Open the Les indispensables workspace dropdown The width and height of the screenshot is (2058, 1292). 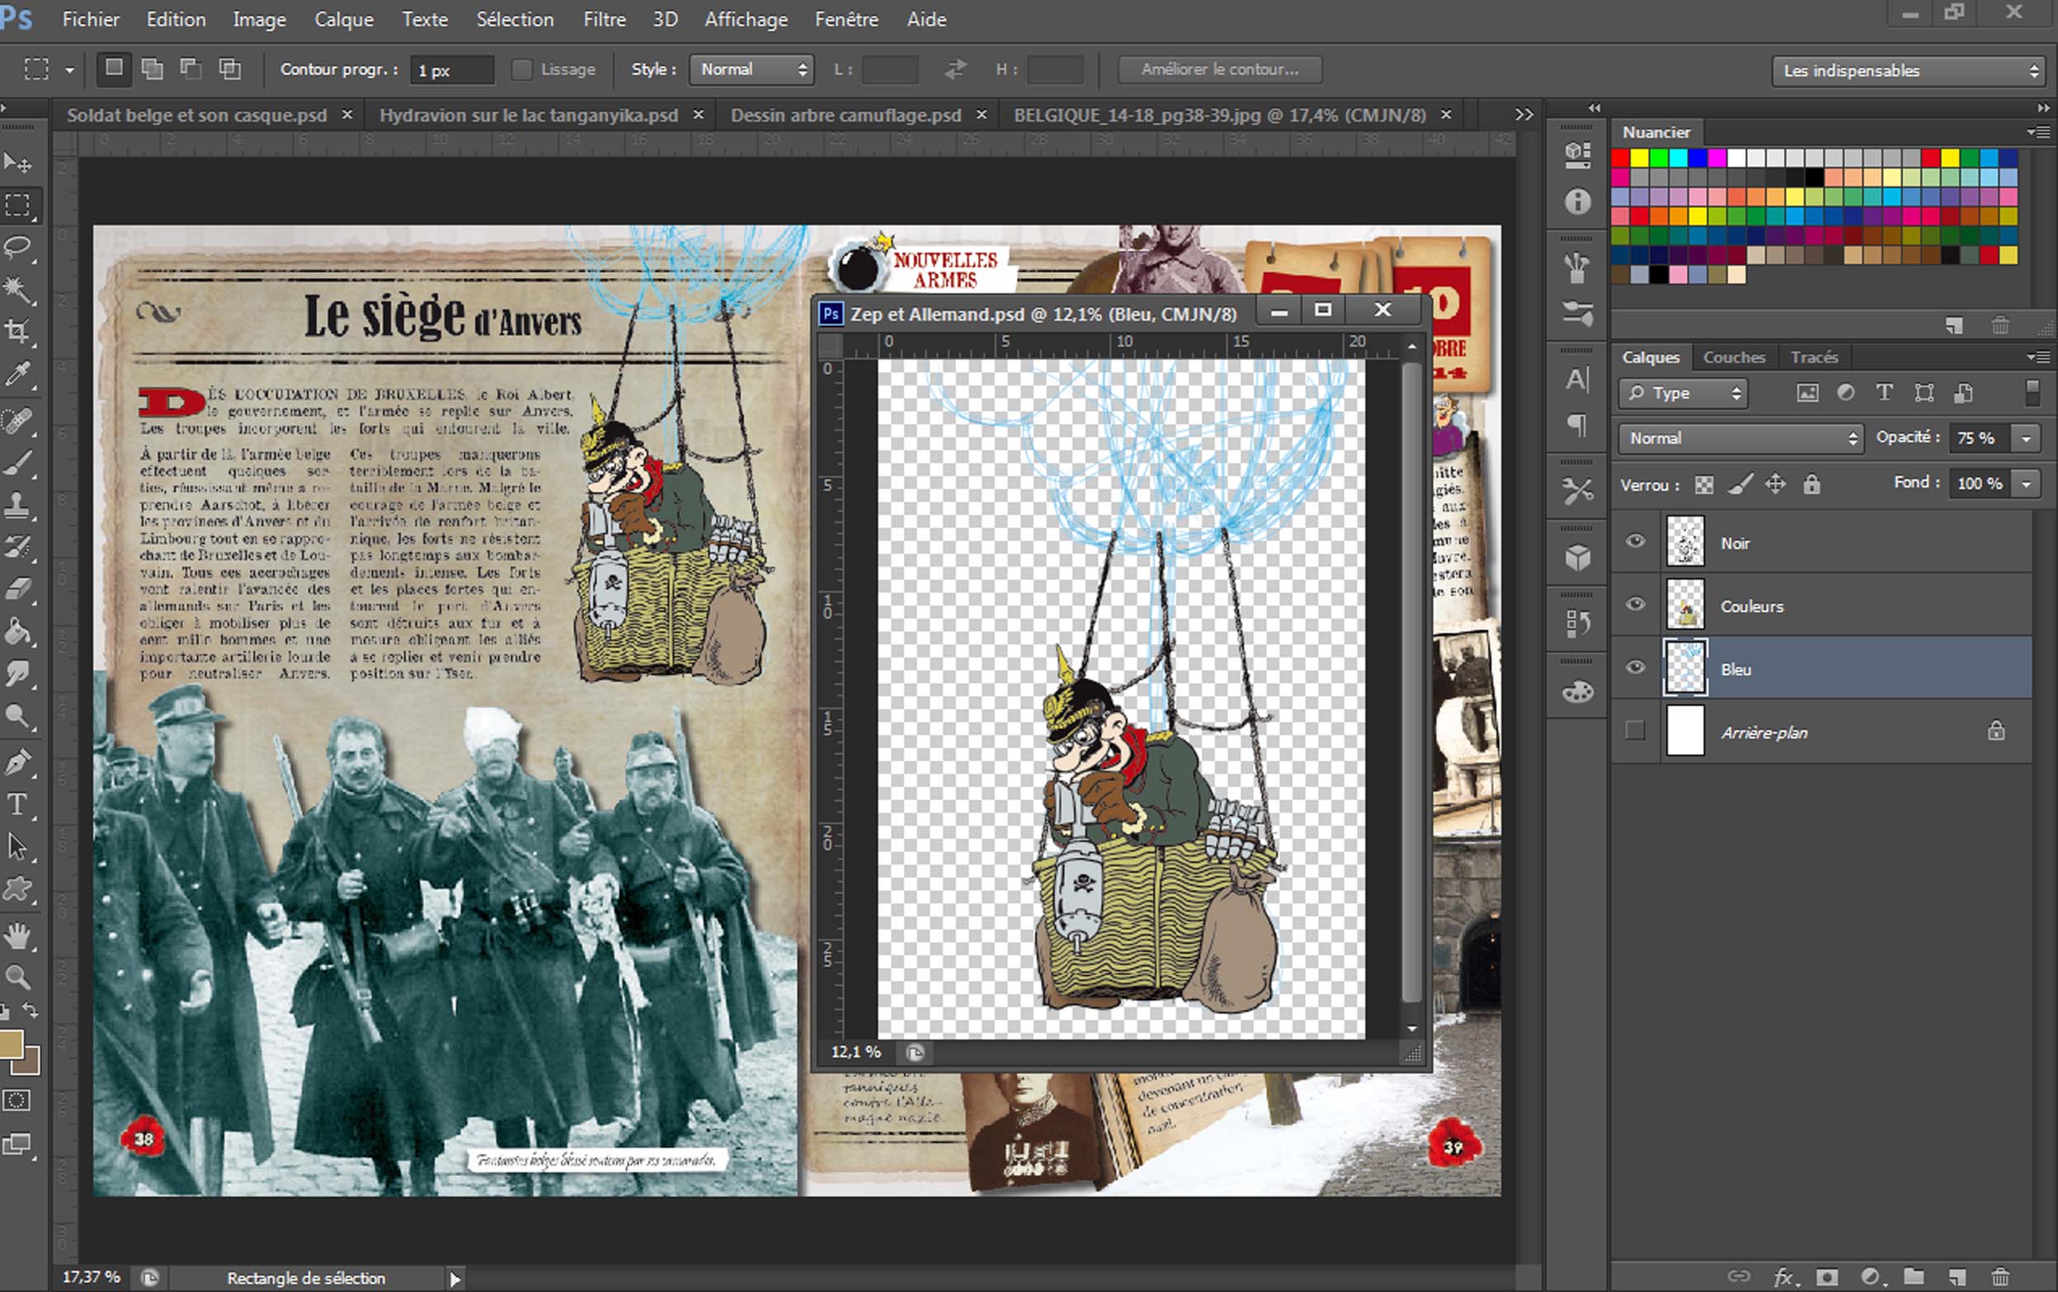pyautogui.click(x=1909, y=71)
